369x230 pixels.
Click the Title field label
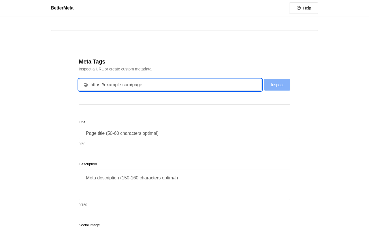[x=82, y=122]
